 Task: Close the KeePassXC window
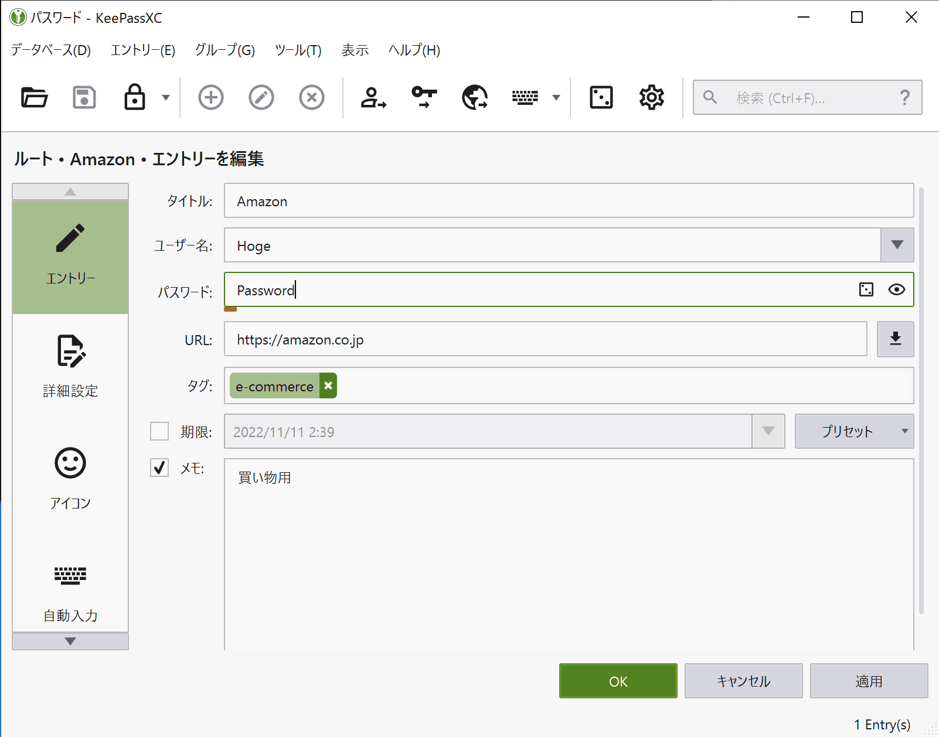click(911, 18)
